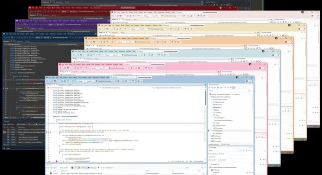Open the File menu in the dark red window
This screenshot has height=175, width=322.
[x=33, y=8]
